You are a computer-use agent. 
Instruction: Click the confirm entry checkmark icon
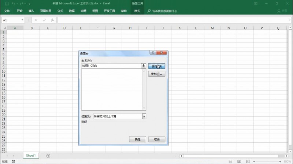coord(44,20)
